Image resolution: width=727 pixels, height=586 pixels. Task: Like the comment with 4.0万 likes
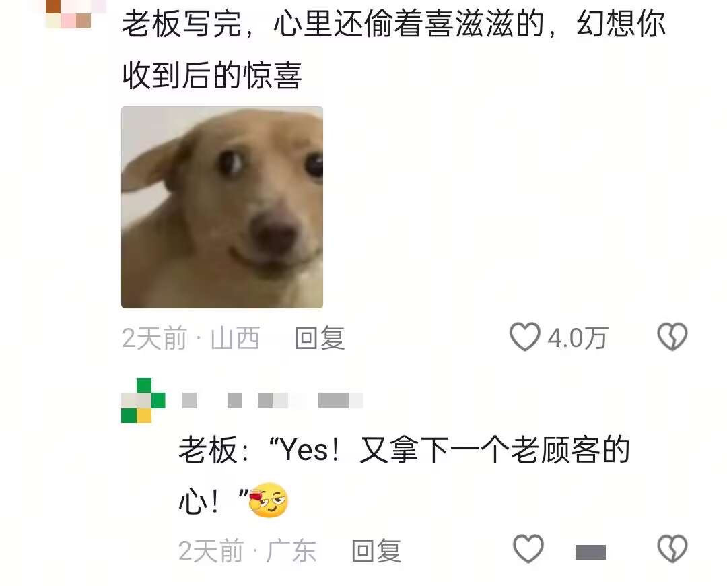(x=525, y=337)
